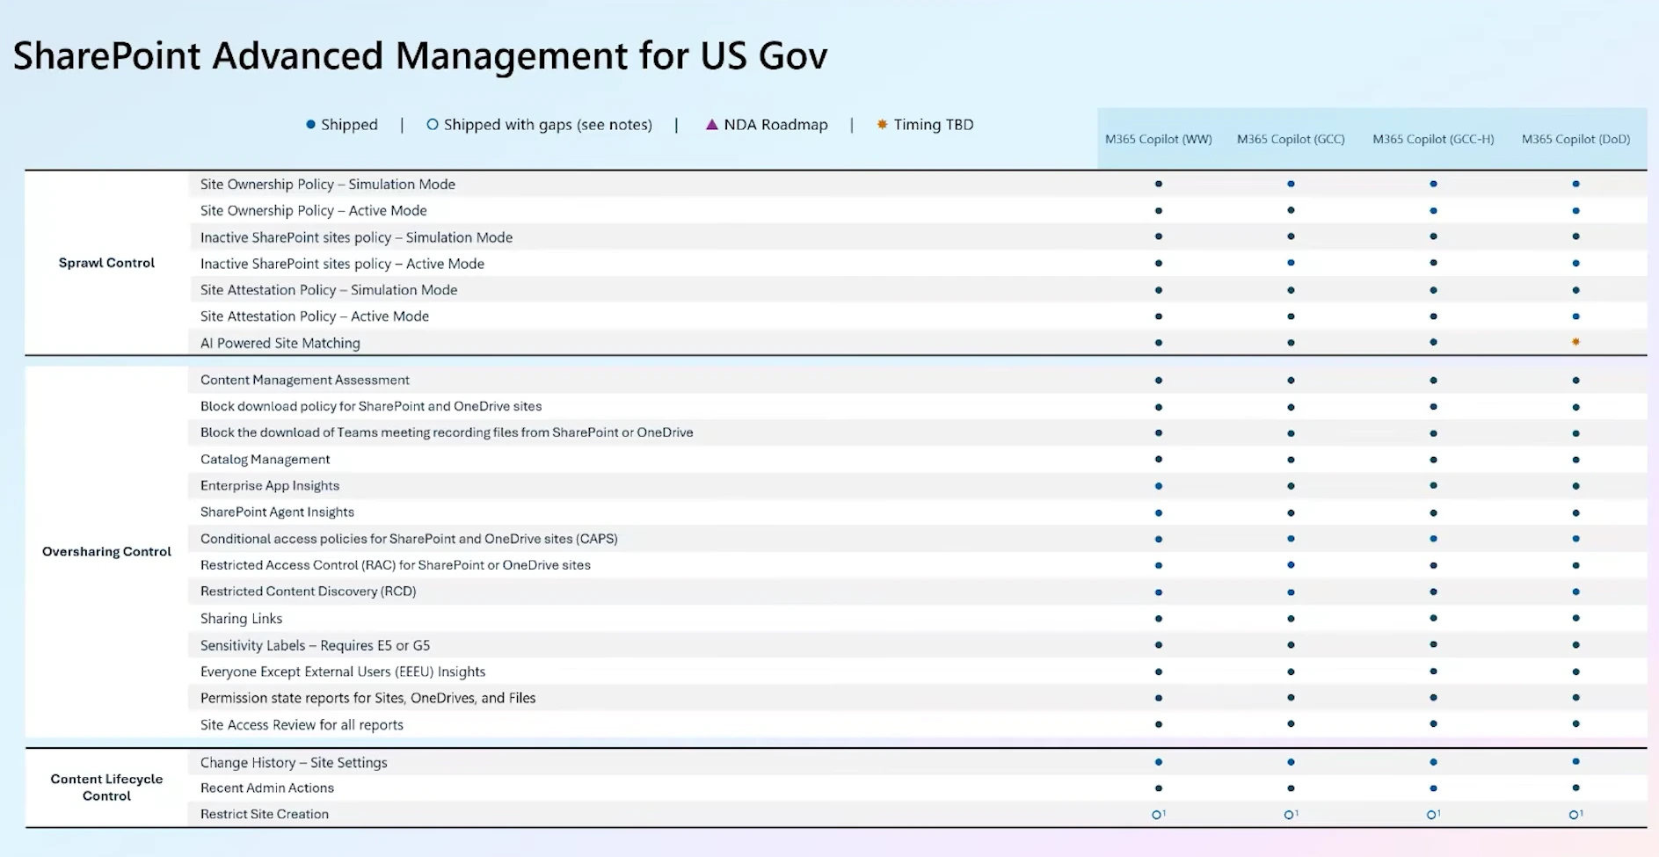The height and width of the screenshot is (857, 1659).
Task: Click the Restrict Site Creation hollow circle under M365 Copilot (WW)
Action: 1157,815
